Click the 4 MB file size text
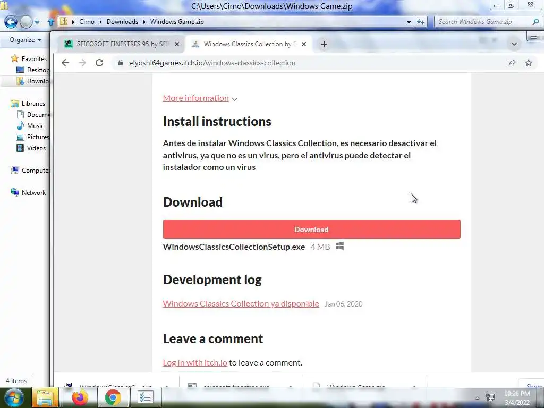 point(320,246)
